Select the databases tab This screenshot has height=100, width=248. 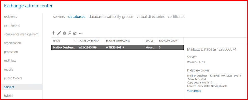click(x=77, y=16)
